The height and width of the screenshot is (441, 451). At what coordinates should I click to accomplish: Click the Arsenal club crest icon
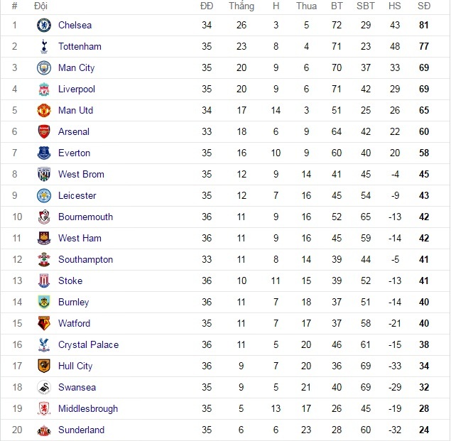tap(44, 132)
